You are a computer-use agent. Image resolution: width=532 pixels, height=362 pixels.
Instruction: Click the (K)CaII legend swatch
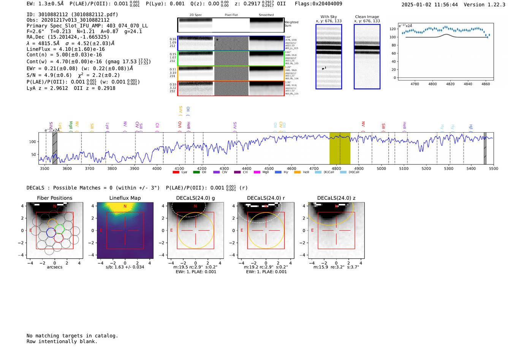(x=318, y=172)
